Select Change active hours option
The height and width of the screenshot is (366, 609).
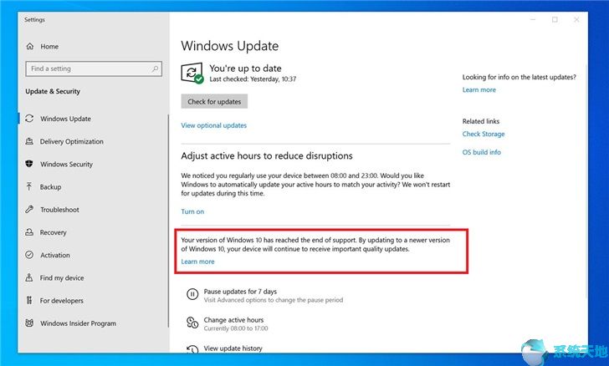[233, 320]
